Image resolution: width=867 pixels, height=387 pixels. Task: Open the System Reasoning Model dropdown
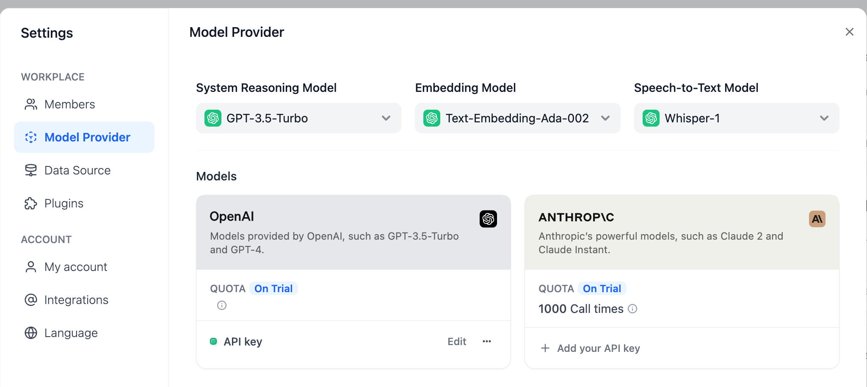[298, 118]
